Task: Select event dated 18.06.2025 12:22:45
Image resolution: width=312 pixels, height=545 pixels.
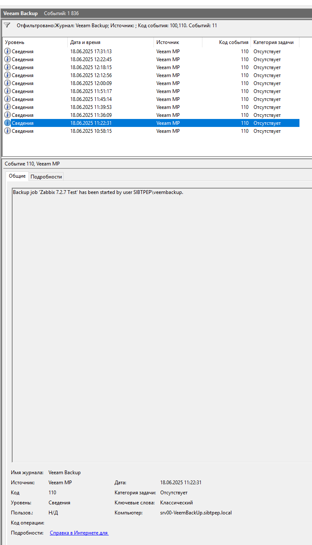Action: (151, 59)
